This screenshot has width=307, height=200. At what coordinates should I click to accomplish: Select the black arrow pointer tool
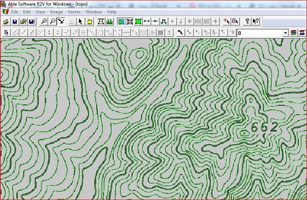pyautogui.click(x=81, y=21)
